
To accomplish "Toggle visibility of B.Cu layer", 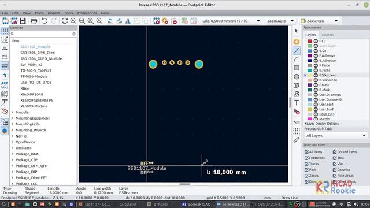I will pyautogui.click(x=316, y=51).
